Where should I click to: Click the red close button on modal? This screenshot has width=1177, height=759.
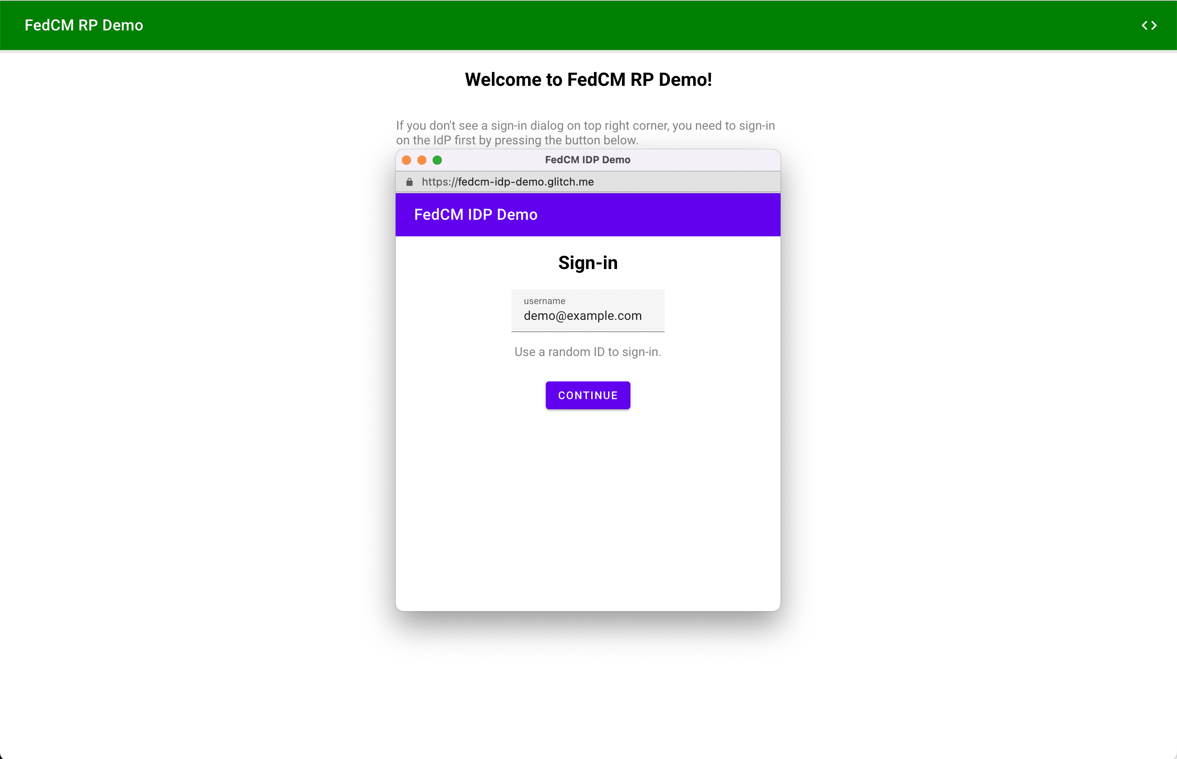(x=406, y=160)
